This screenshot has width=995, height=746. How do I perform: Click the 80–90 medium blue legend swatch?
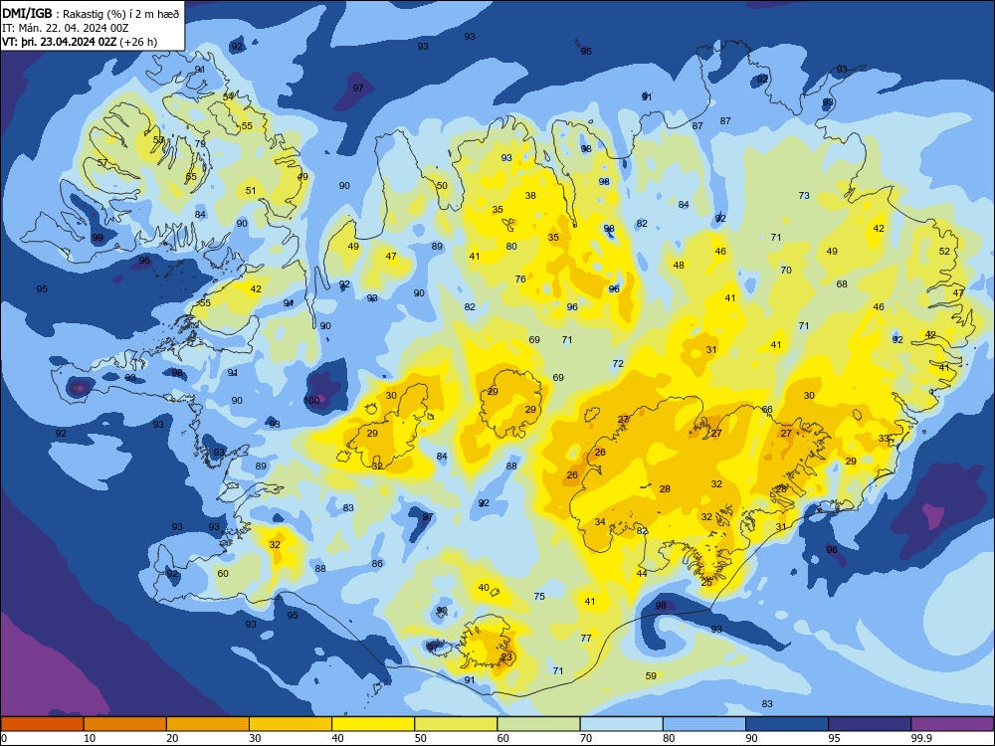(704, 724)
